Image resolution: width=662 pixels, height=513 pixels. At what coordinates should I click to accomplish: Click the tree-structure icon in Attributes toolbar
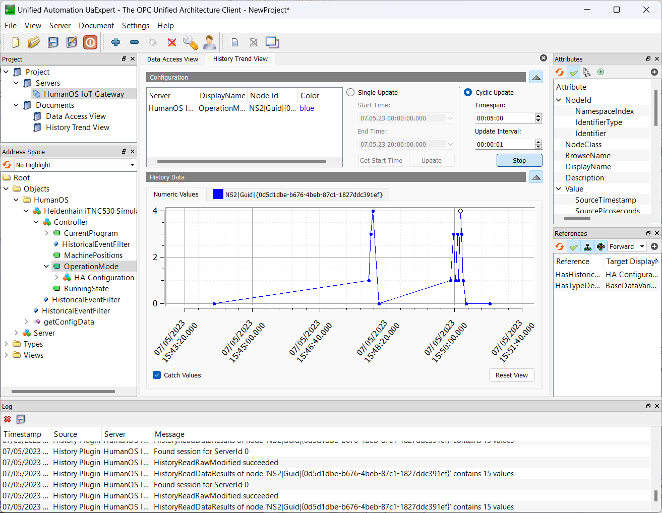(x=587, y=72)
